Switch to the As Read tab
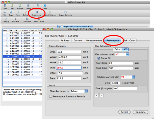 click(65, 41)
